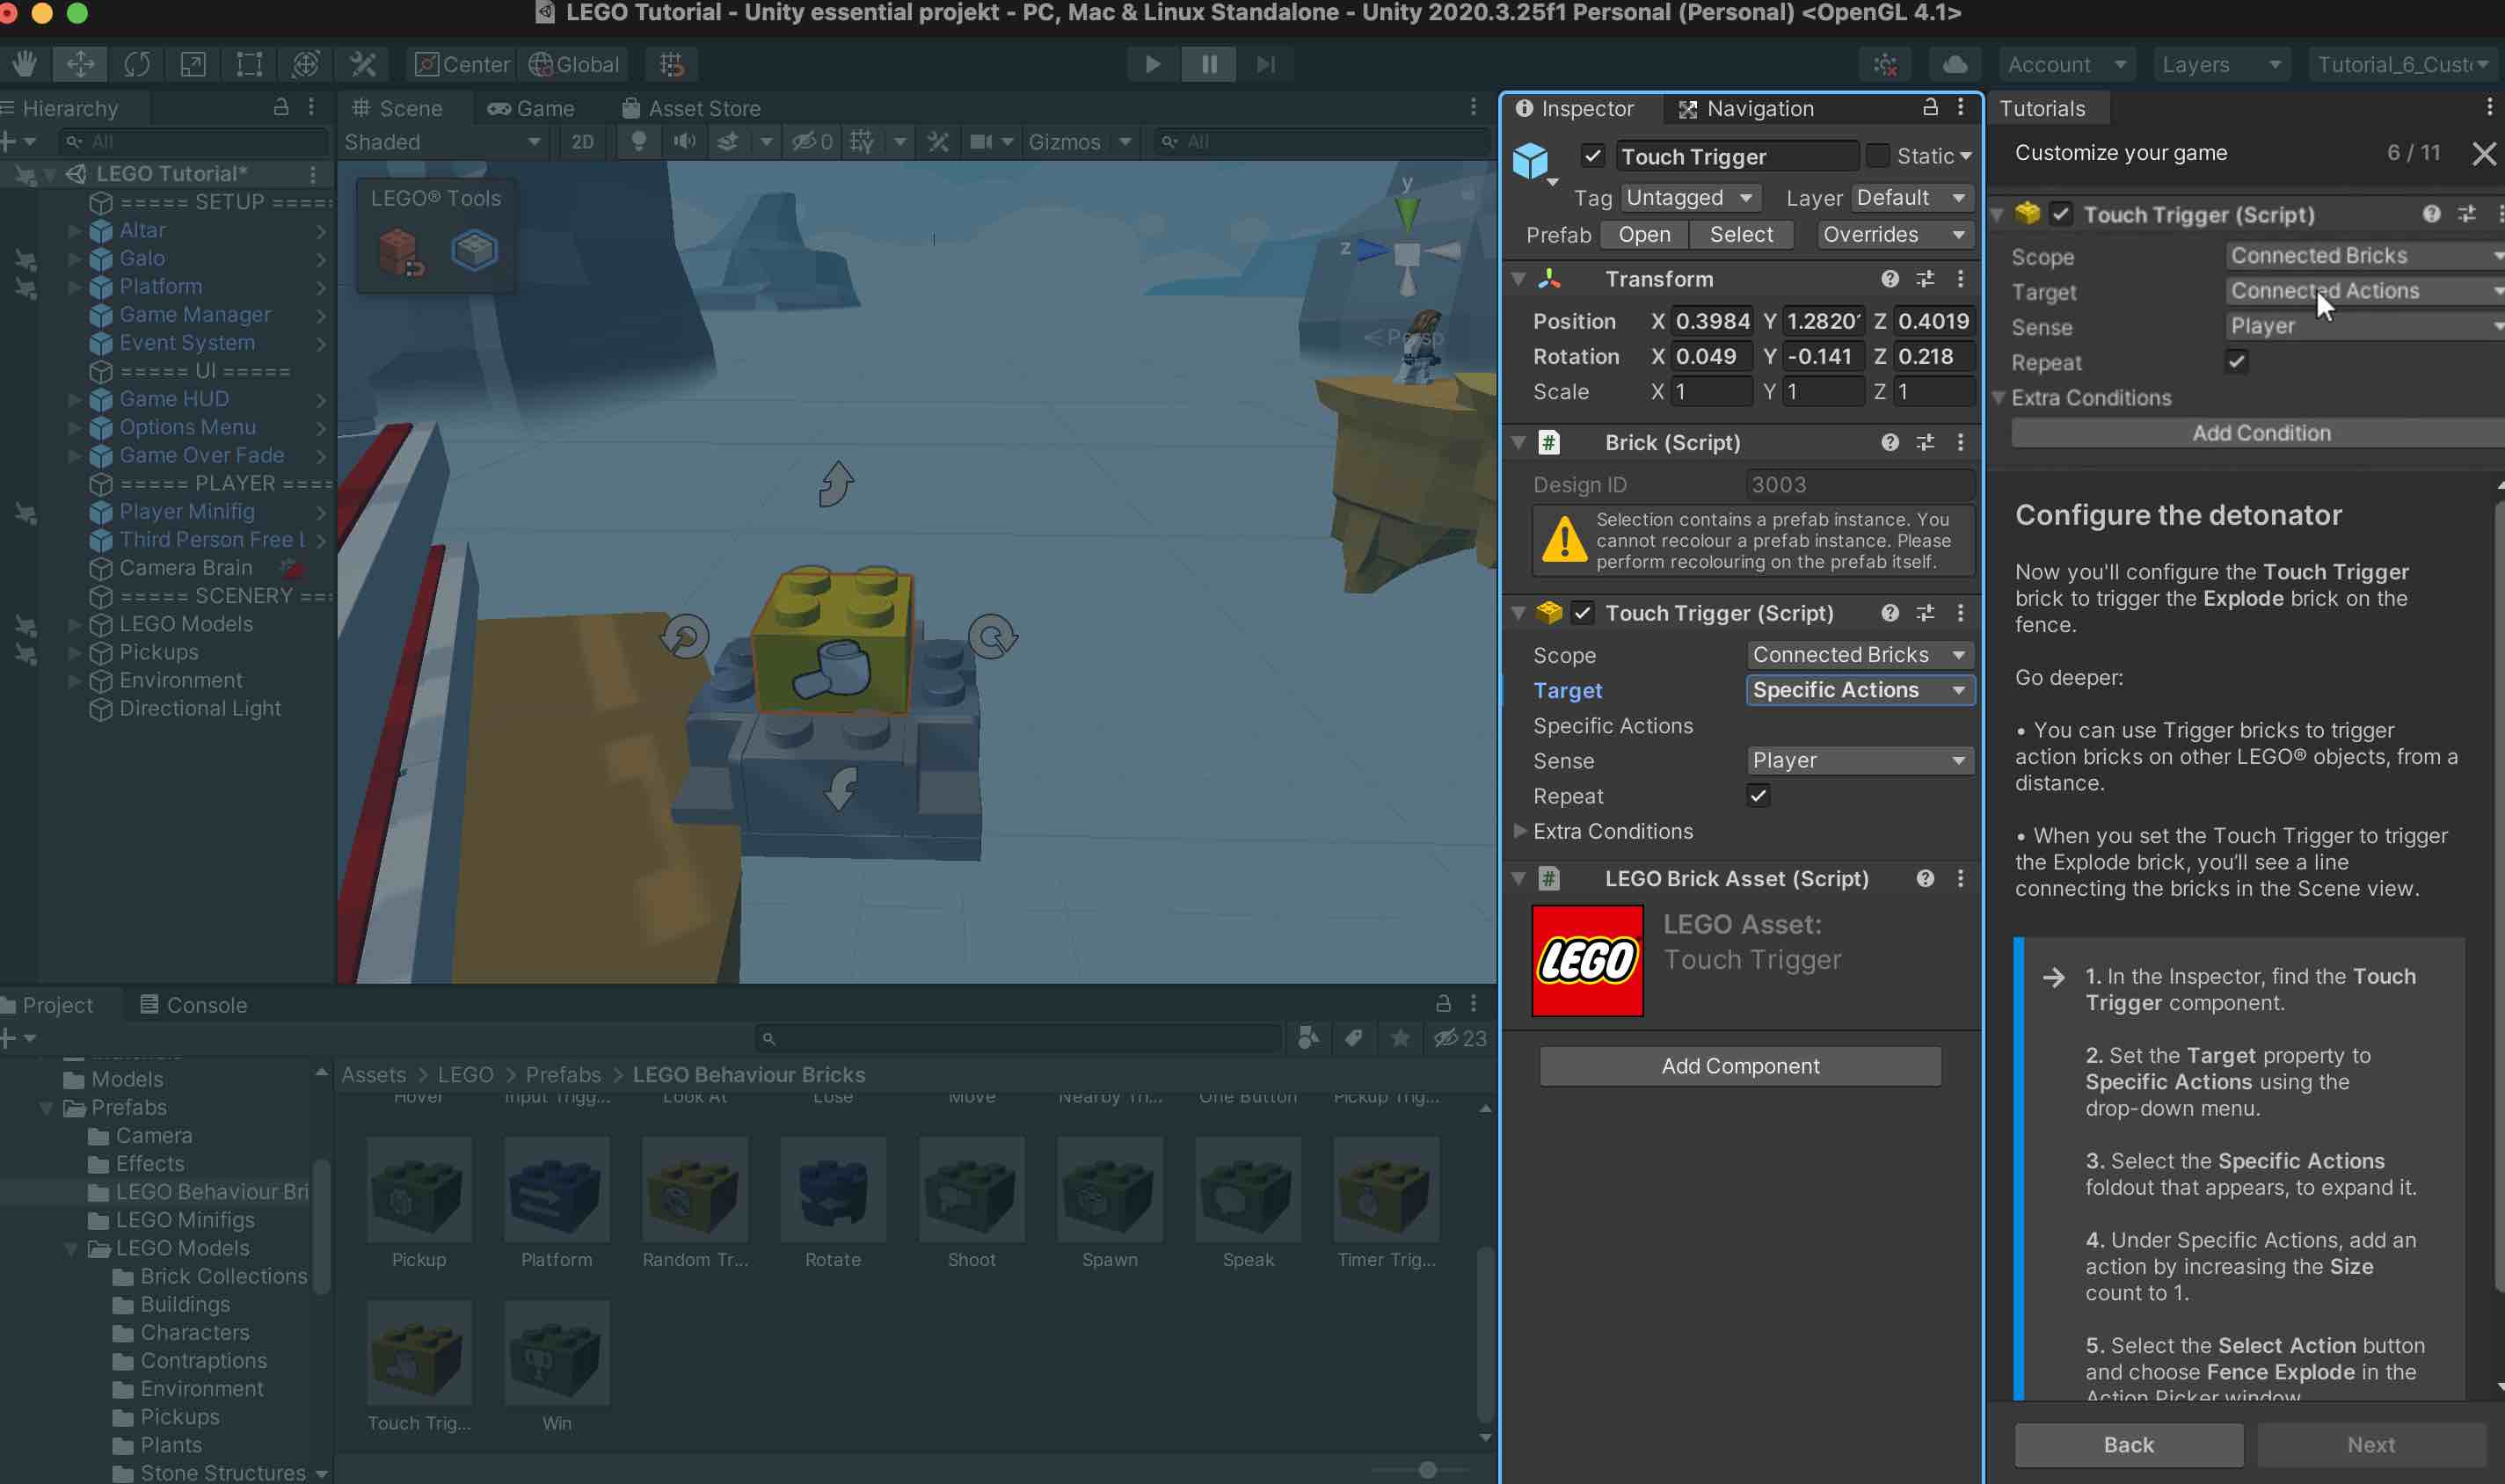The image size is (2505, 1484).
Task: Click the tutorial Back button
Action: coord(2128,1444)
